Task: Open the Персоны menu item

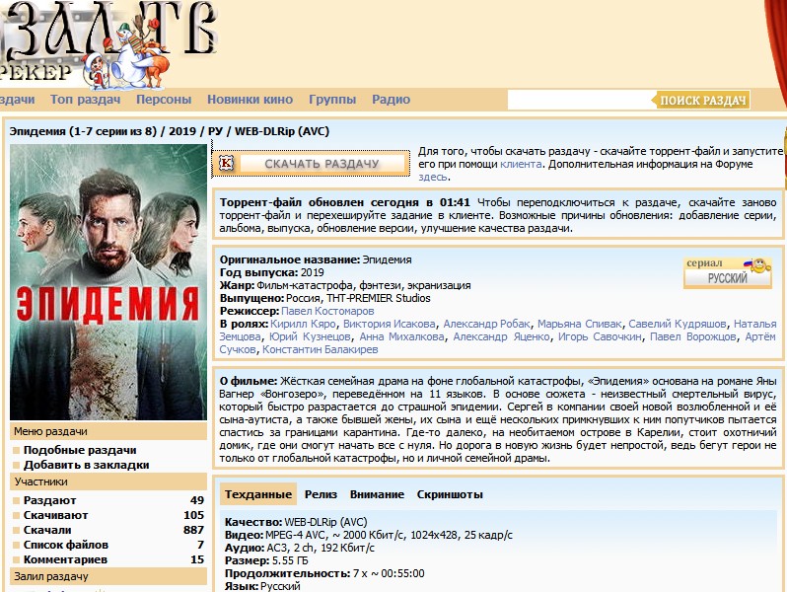Action: click(x=164, y=100)
